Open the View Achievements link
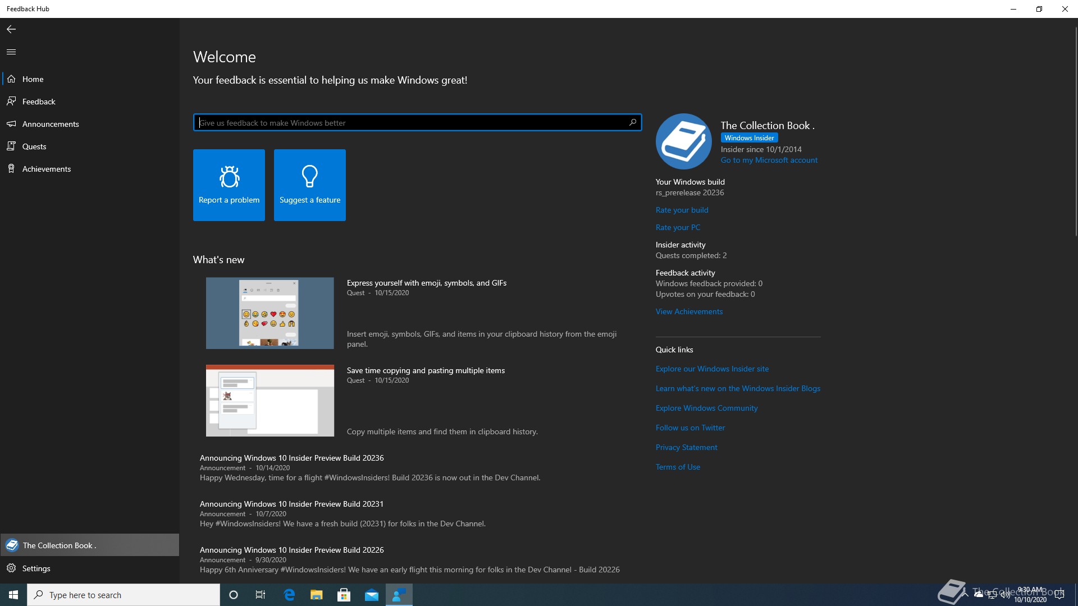Image resolution: width=1078 pixels, height=606 pixels. coord(689,311)
